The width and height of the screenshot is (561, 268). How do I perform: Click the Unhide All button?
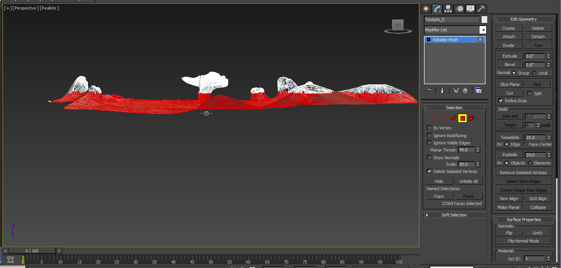[469, 181]
